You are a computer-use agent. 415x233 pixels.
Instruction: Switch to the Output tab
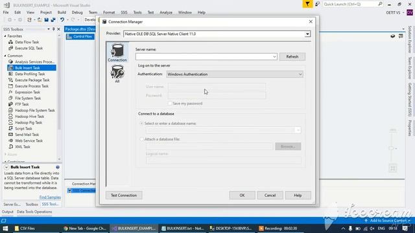coord(8,212)
